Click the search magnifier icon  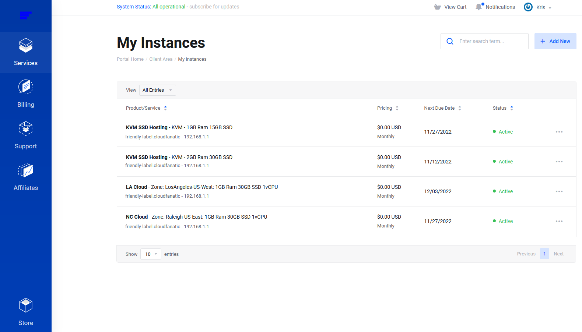(450, 41)
